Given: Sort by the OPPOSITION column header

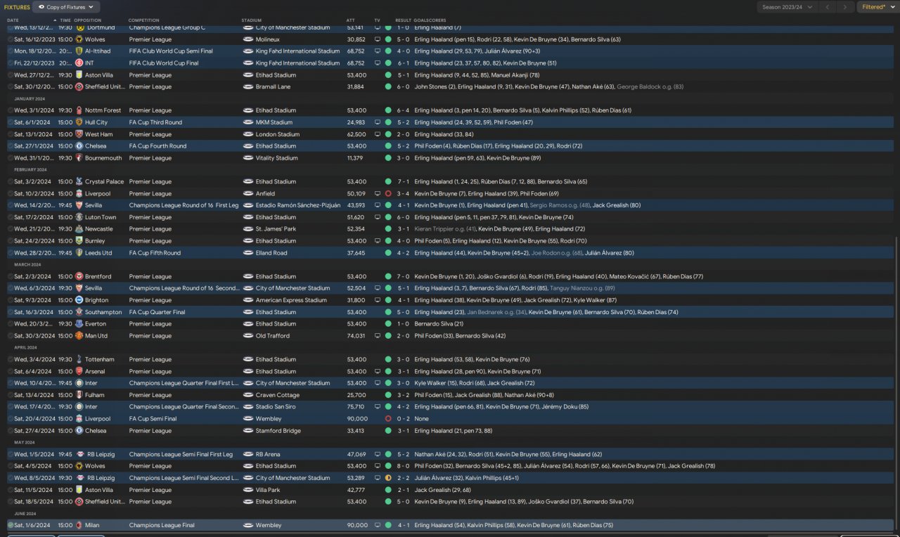Looking at the screenshot, I should [x=88, y=20].
